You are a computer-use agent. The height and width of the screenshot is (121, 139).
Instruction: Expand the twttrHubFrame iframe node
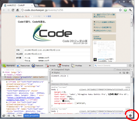click(7, 102)
